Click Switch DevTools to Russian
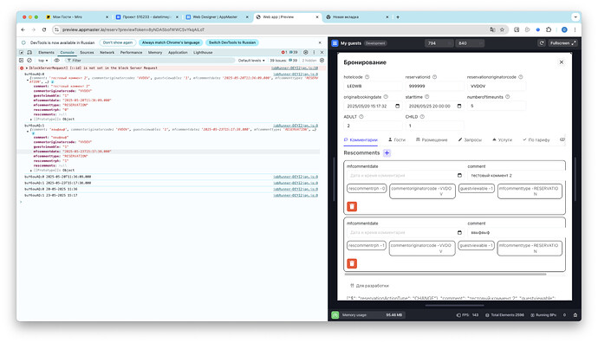The width and height of the screenshot is (598, 343). [232, 42]
